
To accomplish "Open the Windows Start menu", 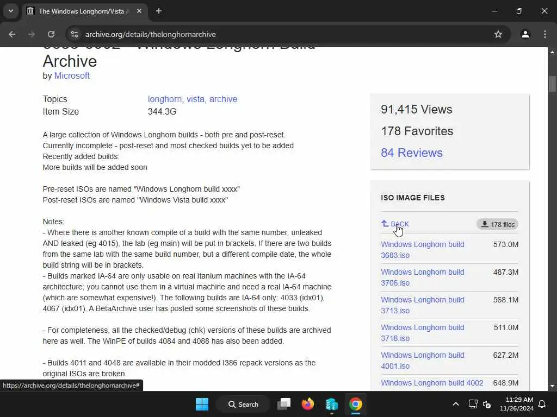I will 202,404.
